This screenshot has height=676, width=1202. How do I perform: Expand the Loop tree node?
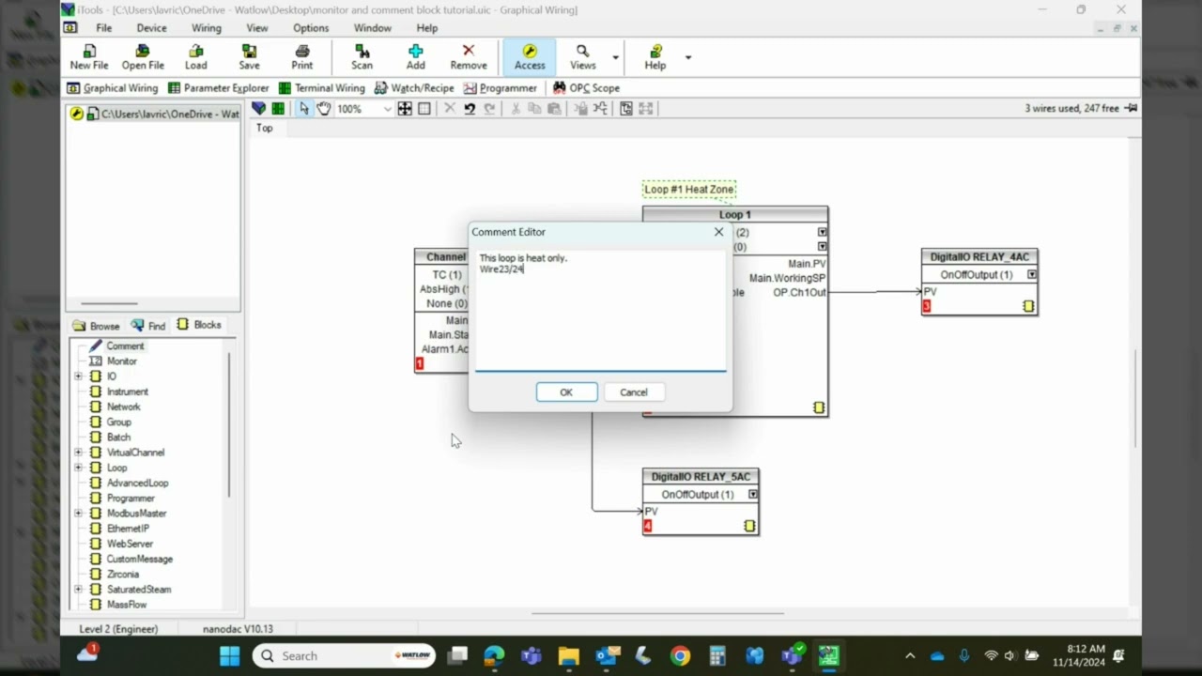(78, 468)
